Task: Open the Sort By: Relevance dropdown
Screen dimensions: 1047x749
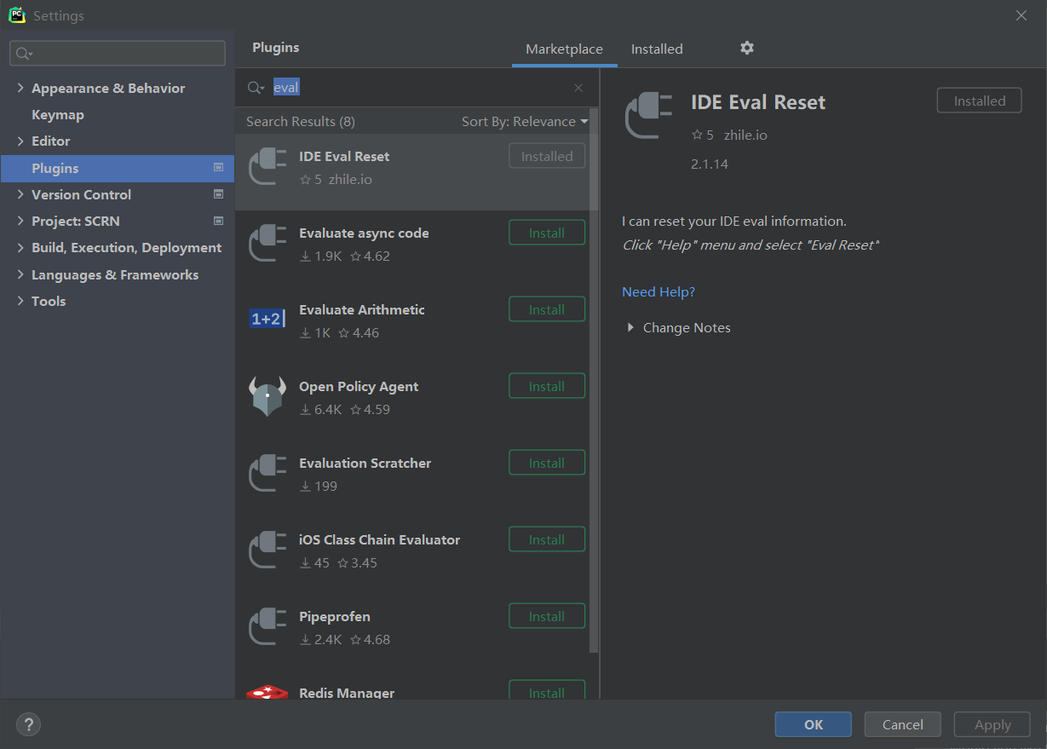Action: 525,122
